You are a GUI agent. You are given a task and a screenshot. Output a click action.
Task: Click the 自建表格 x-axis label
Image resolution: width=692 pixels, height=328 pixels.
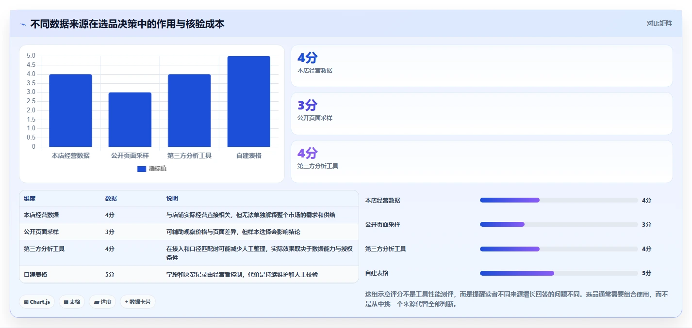(249, 156)
